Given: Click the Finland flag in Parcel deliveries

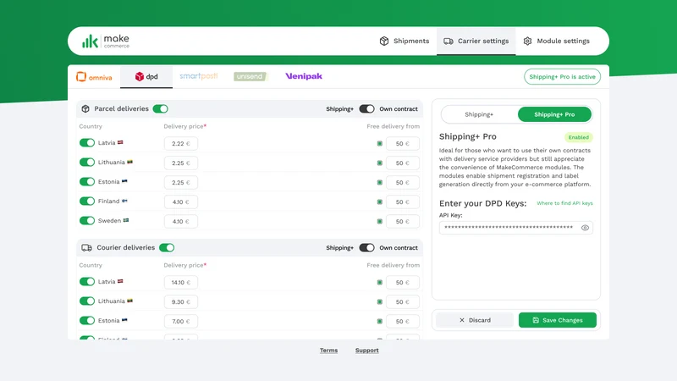Looking at the screenshot, I should point(124,201).
